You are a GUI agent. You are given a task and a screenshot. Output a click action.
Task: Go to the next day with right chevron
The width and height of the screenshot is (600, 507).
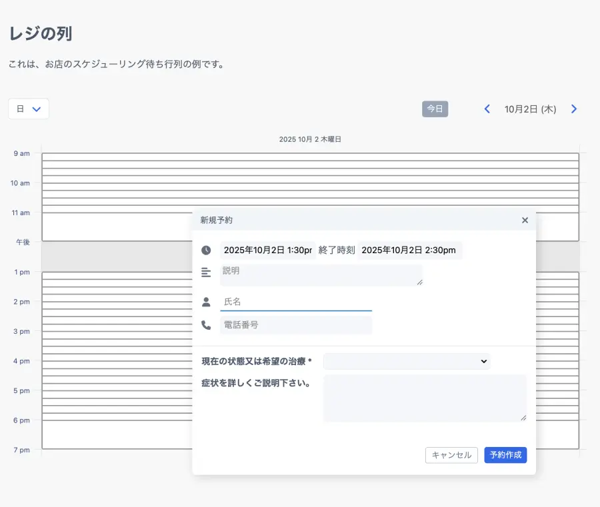(574, 109)
